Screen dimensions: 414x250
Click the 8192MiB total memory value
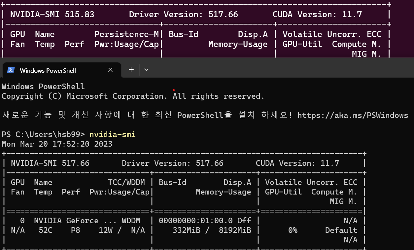coord(235,230)
